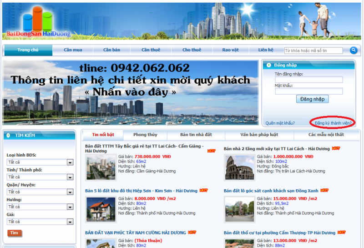364x248 pixels.
Task: Open the Cần bán menu
Action: (x=111, y=50)
